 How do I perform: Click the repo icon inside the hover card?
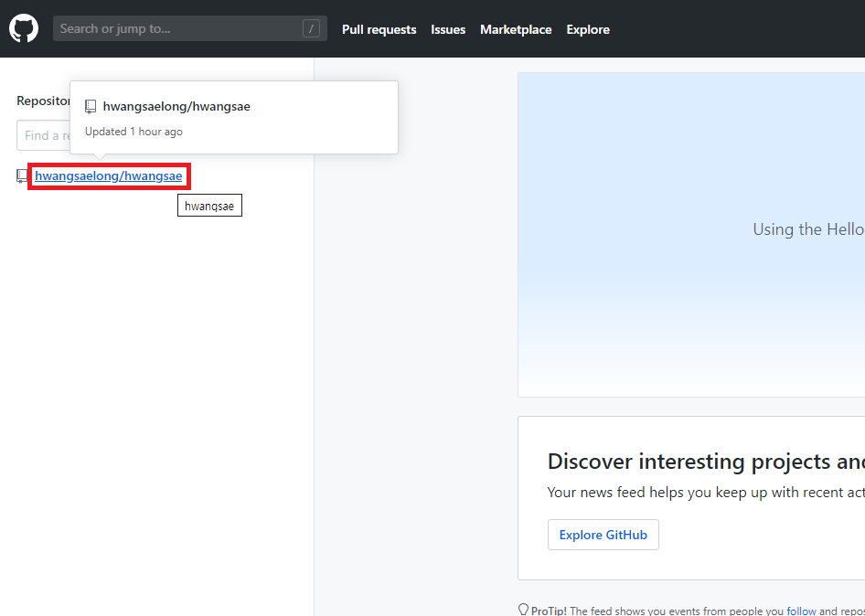pyautogui.click(x=91, y=107)
